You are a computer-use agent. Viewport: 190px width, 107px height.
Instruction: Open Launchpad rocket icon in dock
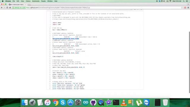click(x=32, y=102)
